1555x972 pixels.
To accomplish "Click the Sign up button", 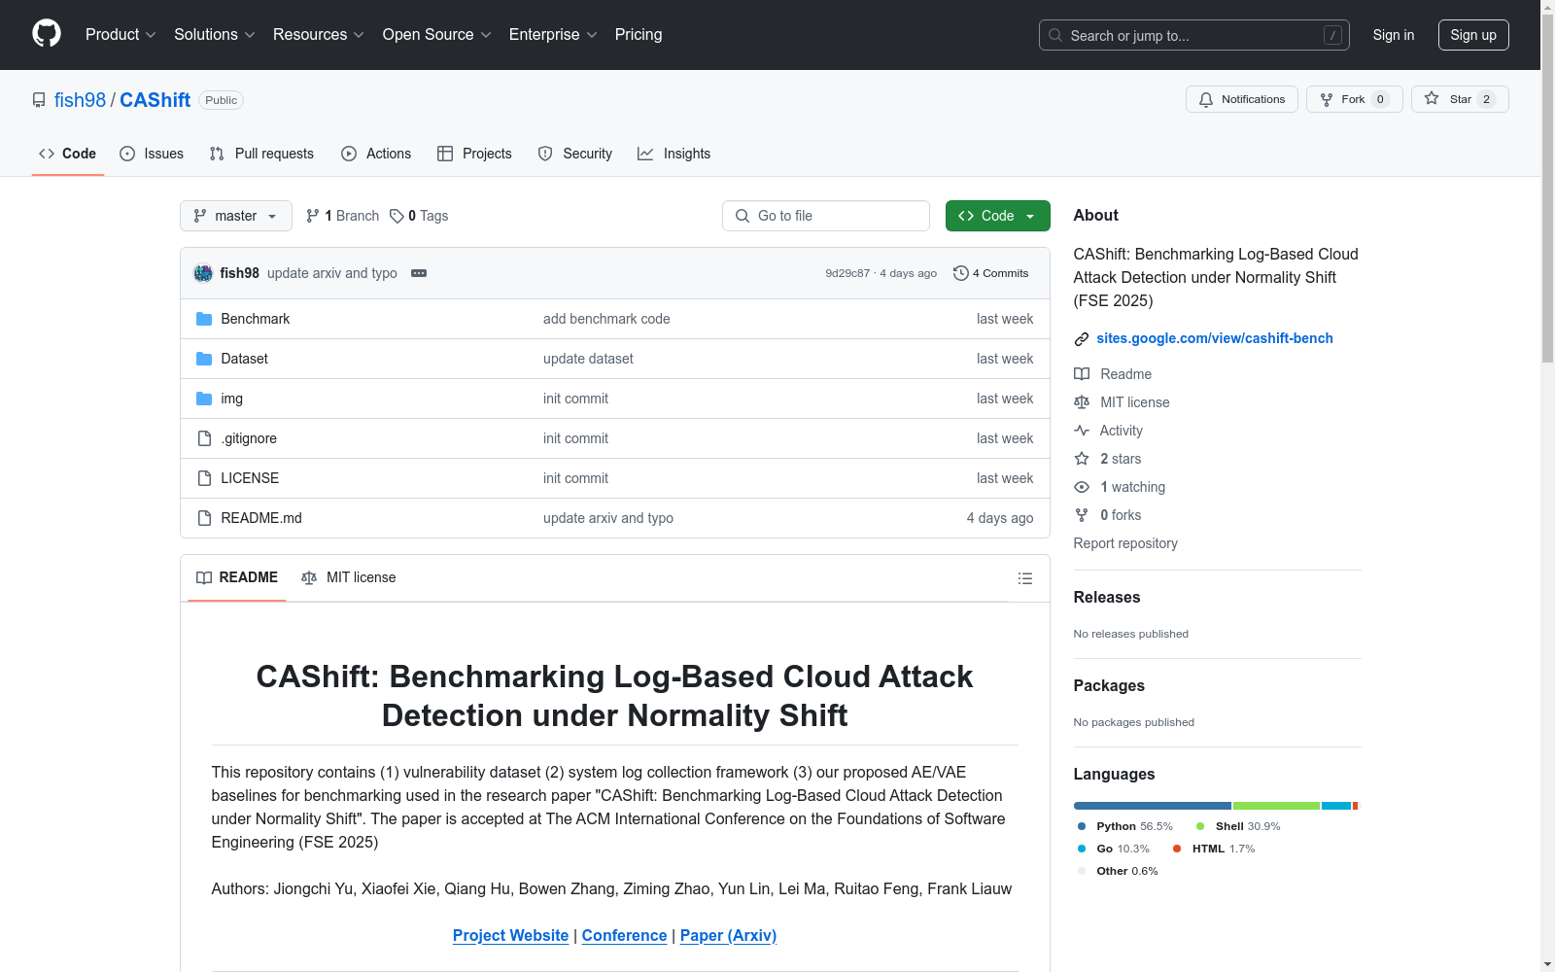I will [1473, 35].
